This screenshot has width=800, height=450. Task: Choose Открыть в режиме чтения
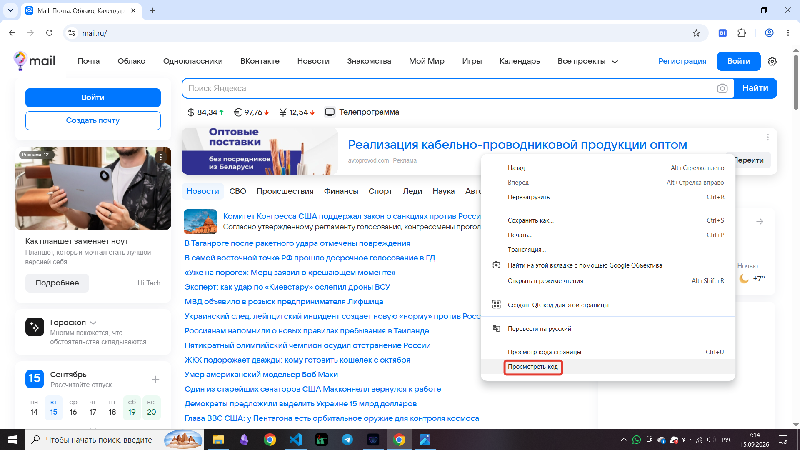click(x=608, y=281)
